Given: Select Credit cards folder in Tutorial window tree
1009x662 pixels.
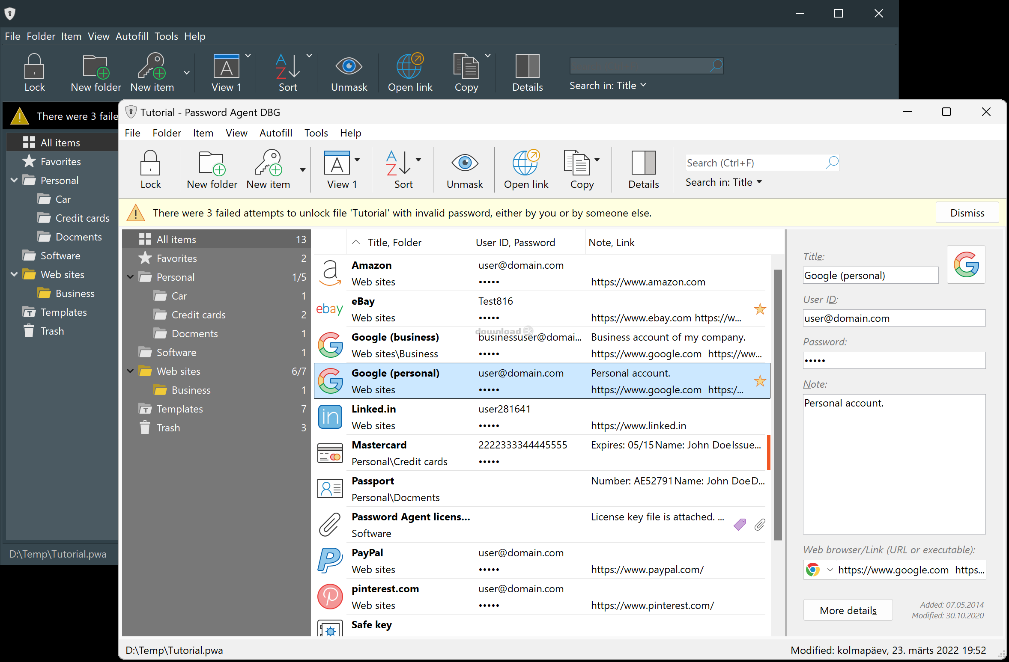Looking at the screenshot, I should pos(216,315).
